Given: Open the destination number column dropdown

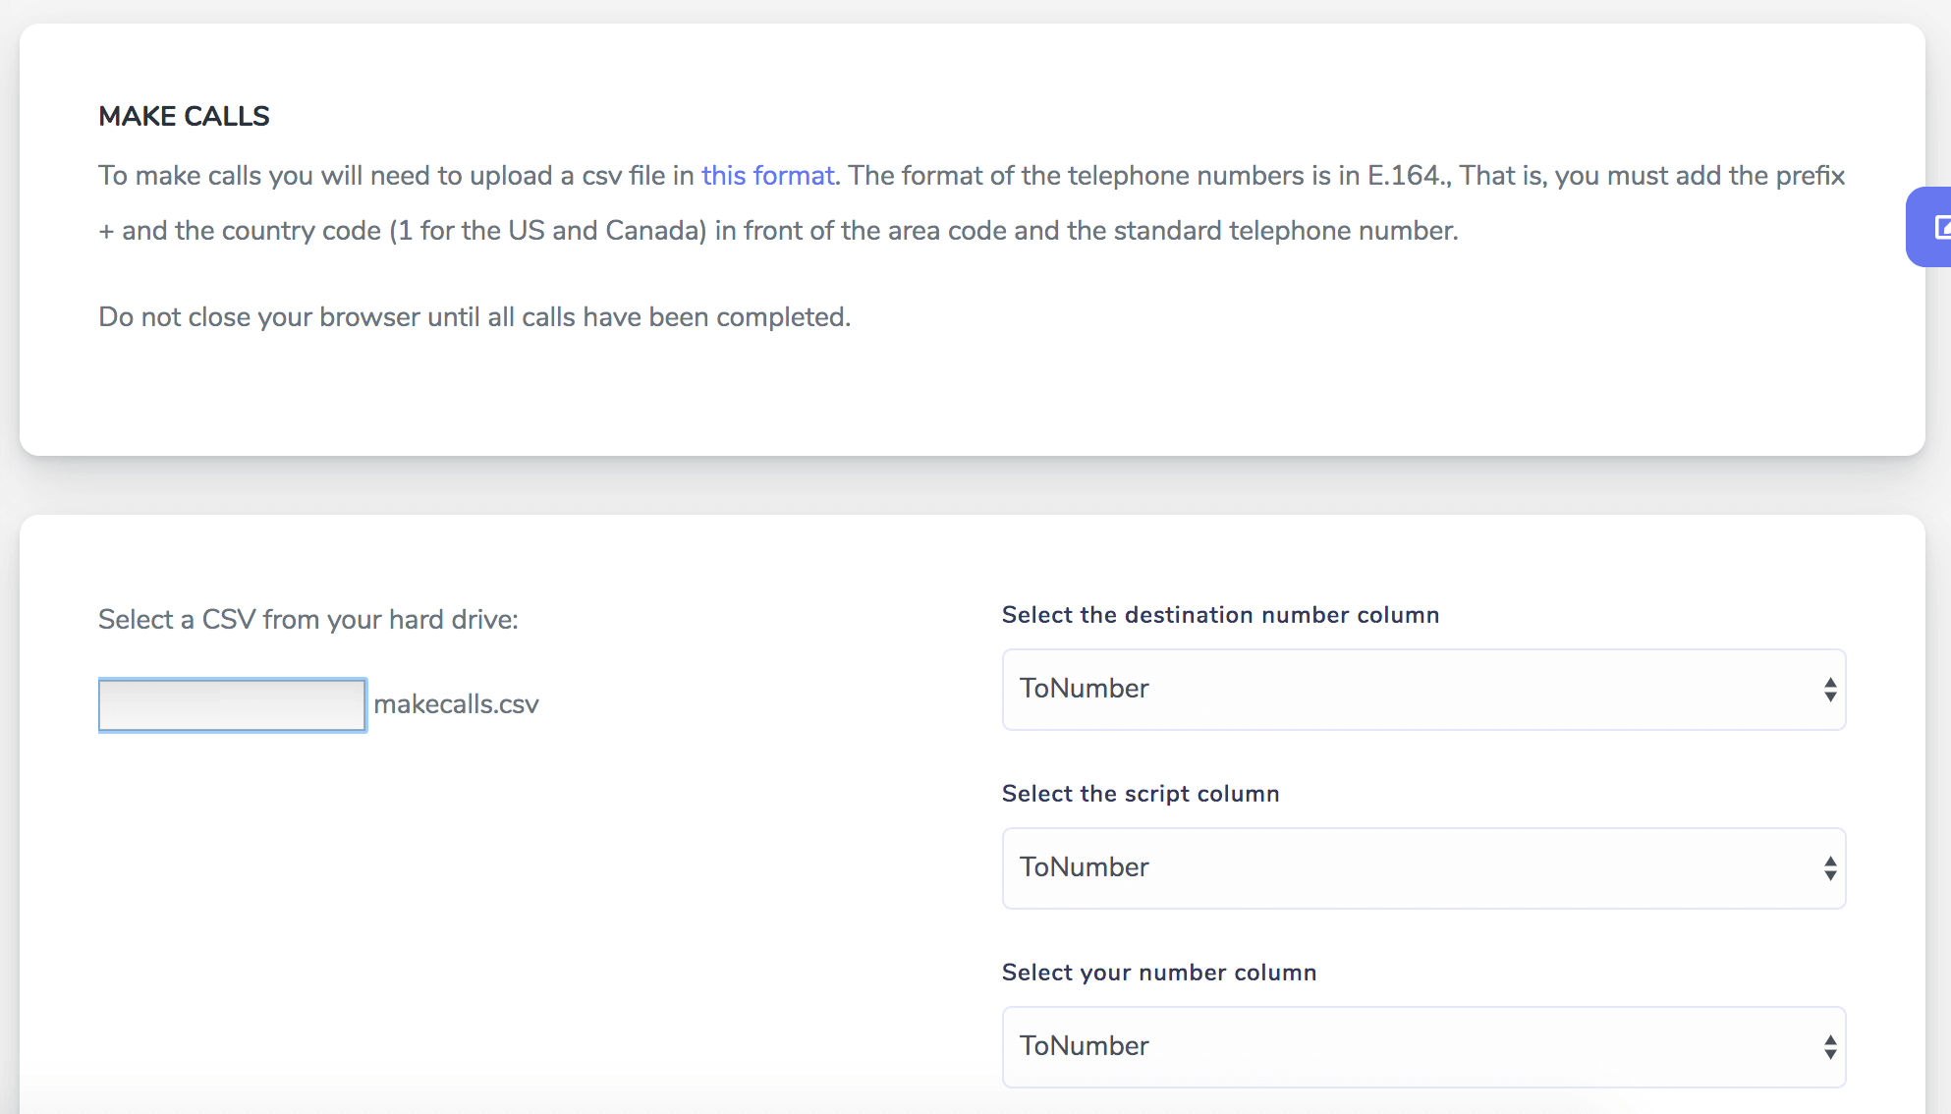Looking at the screenshot, I should [1423, 690].
